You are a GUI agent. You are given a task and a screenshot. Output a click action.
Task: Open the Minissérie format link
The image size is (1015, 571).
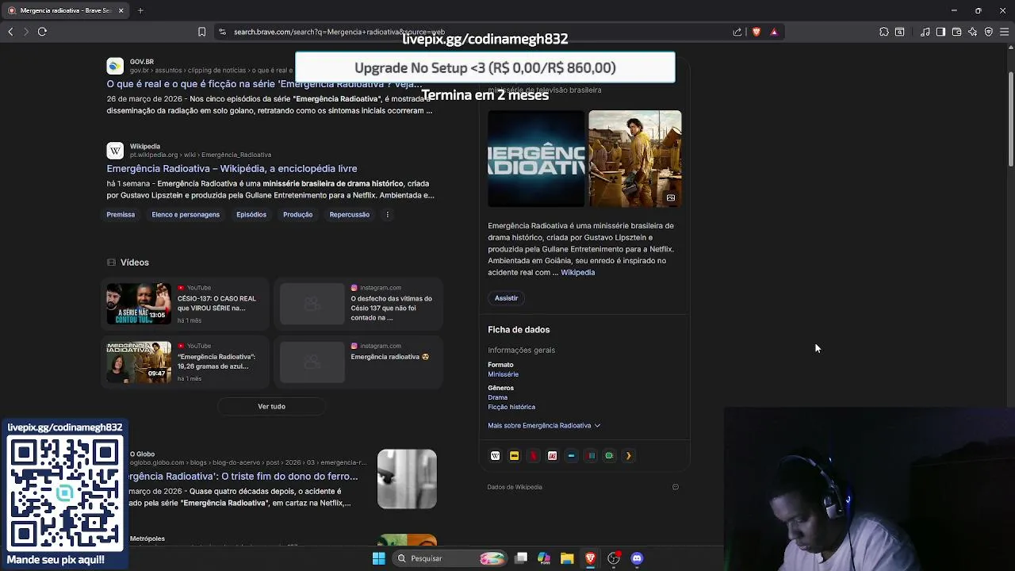coord(503,374)
